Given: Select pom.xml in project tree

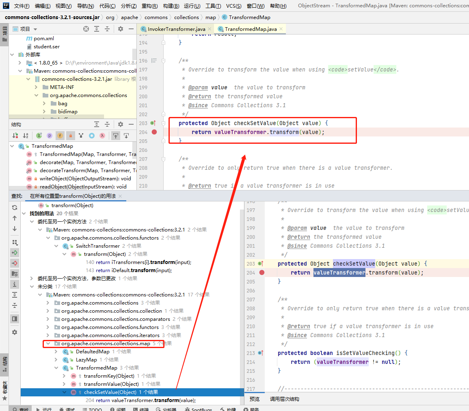Looking at the screenshot, I should 43,38.
